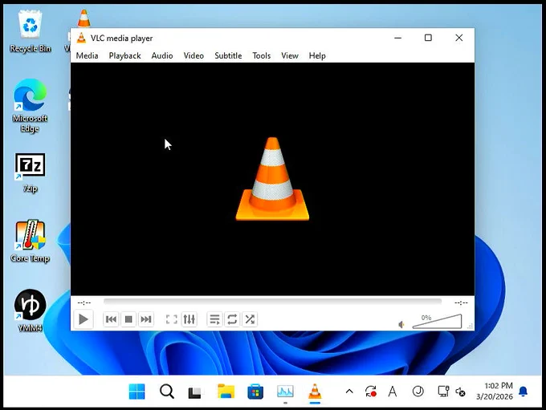Open Task View from taskbar
The width and height of the screenshot is (546, 410).
tap(194, 392)
